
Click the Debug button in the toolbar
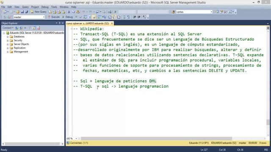pos(67,17)
